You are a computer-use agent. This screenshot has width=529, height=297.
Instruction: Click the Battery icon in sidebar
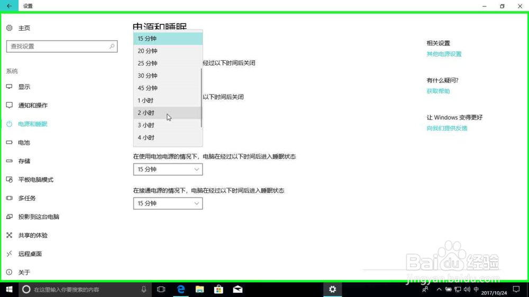(10, 143)
